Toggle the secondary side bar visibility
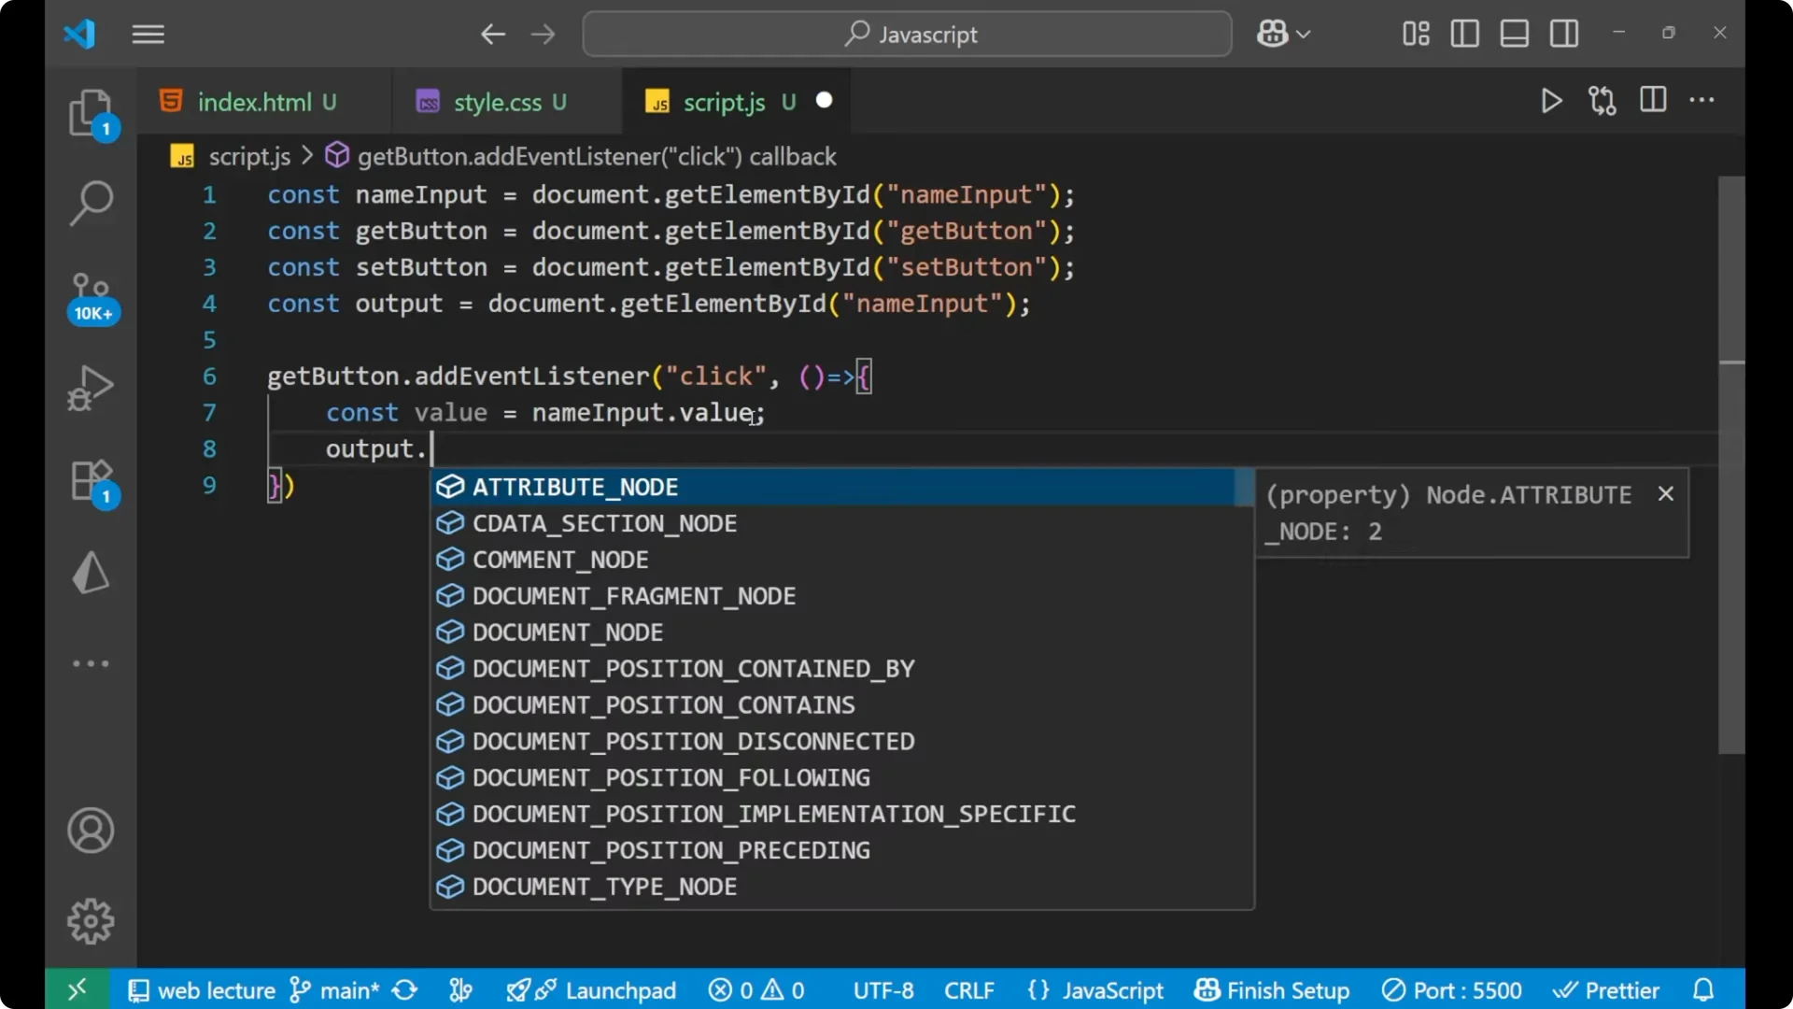The height and width of the screenshot is (1009, 1793). point(1564,34)
